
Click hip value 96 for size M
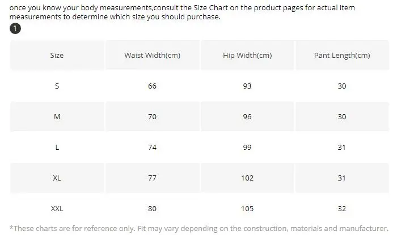click(x=247, y=116)
